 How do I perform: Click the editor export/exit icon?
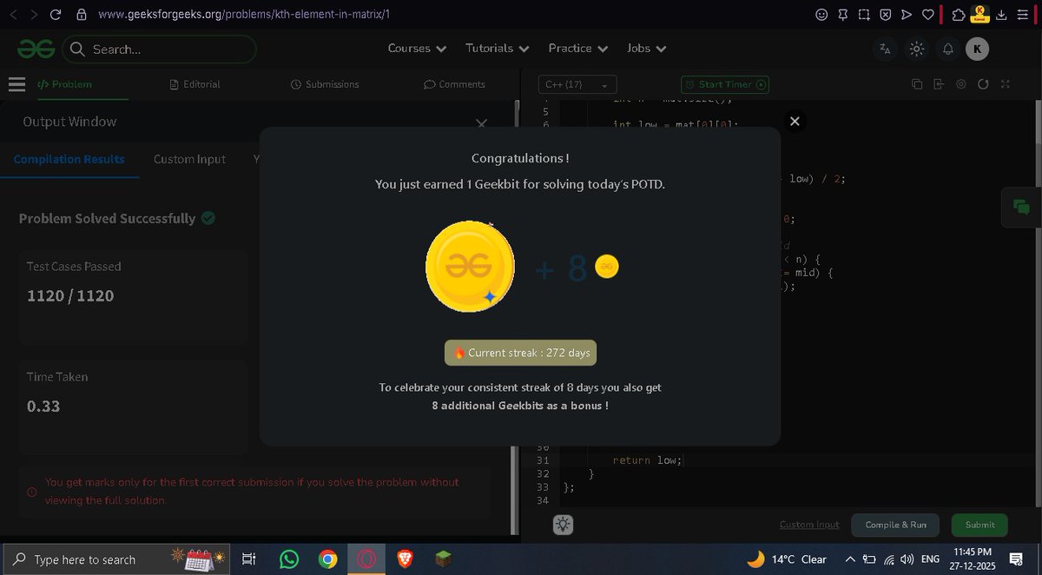(939, 84)
